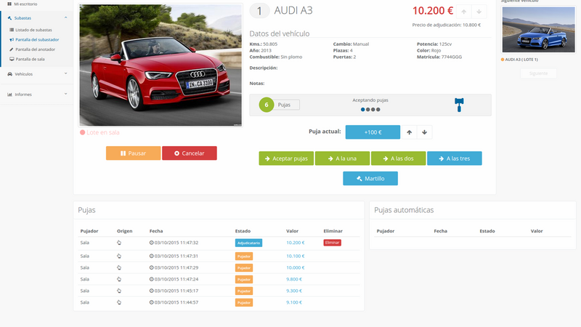Click the blue gavel status icon

coord(459,105)
